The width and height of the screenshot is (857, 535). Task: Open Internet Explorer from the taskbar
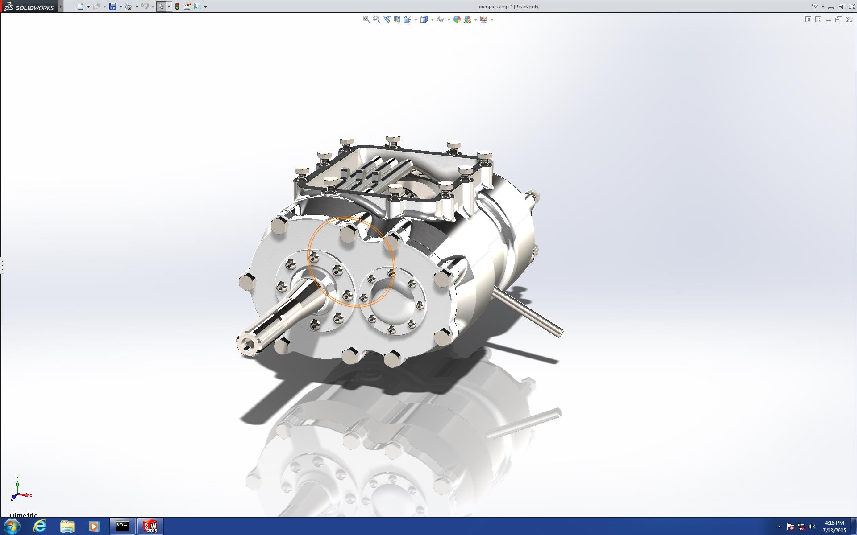pyautogui.click(x=40, y=526)
